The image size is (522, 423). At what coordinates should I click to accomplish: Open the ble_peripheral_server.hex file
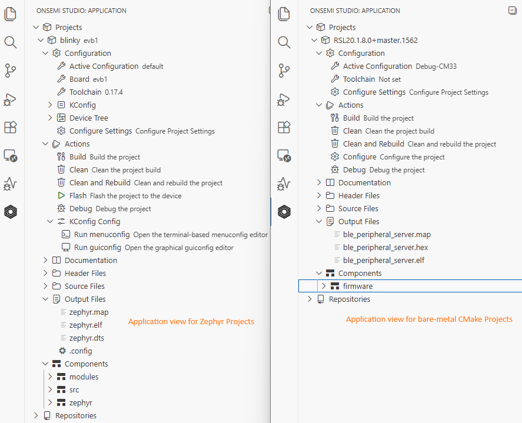pos(385,247)
